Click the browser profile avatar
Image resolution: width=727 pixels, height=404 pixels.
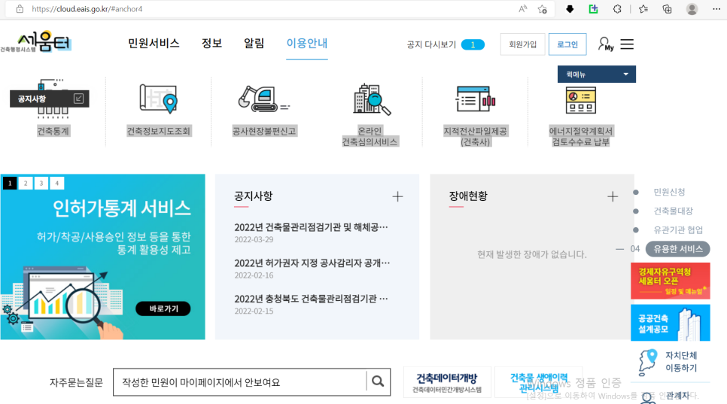pyautogui.click(x=692, y=9)
